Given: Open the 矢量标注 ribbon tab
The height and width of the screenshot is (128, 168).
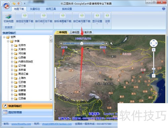Looking at the screenshot, I should pos(35,9).
